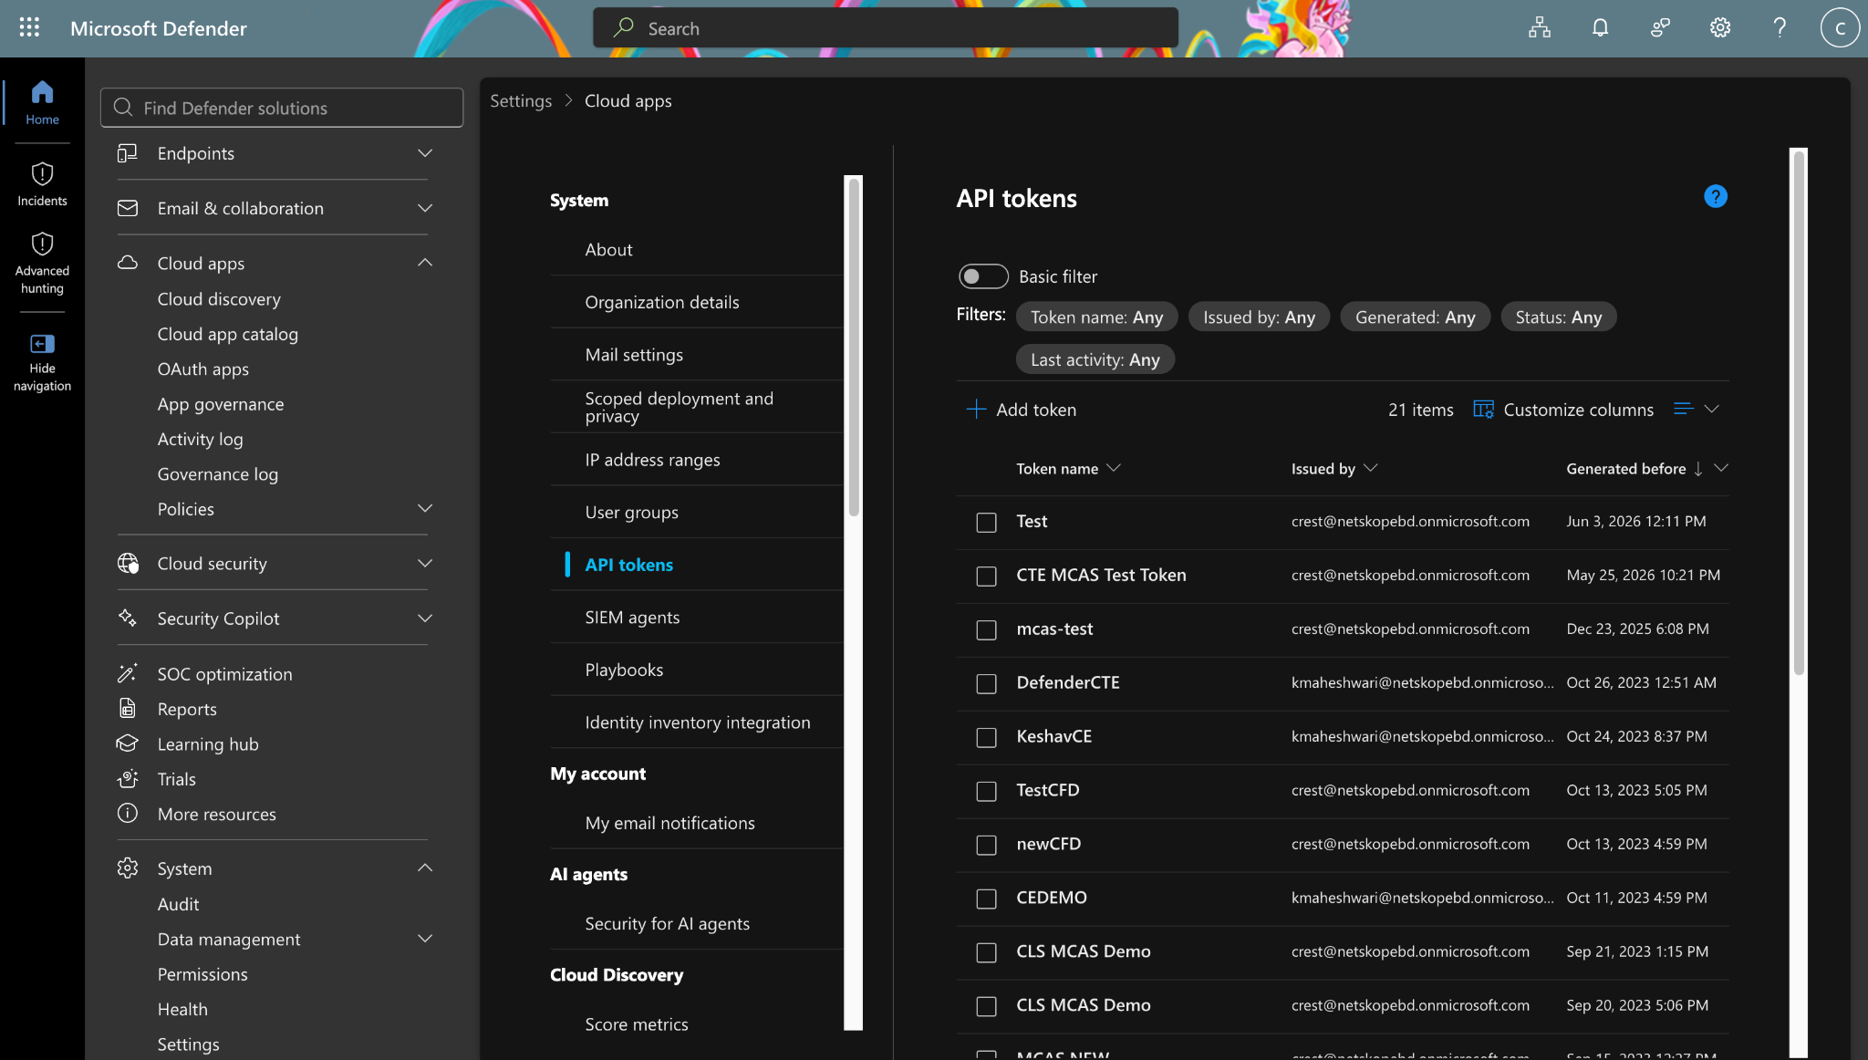Viewport: 1868px width, 1060px height.
Task: Expand the Security Copilot chevron
Action: [x=424, y=618]
